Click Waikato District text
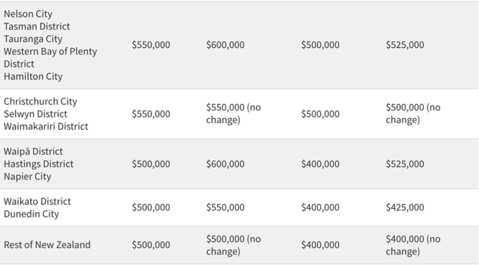 (x=37, y=202)
